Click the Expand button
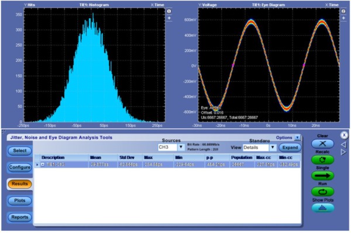Image resolution: width=351 pixels, height=233 pixels. click(x=290, y=148)
